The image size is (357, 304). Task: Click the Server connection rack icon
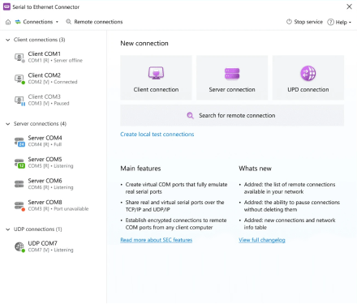232,74
